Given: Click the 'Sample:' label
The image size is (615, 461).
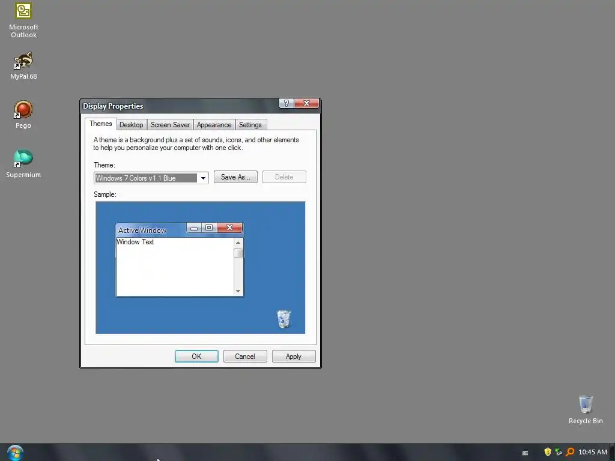Looking at the screenshot, I should 105,194.
